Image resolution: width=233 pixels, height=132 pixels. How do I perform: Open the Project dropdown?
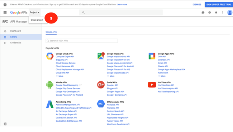(x=34, y=12)
